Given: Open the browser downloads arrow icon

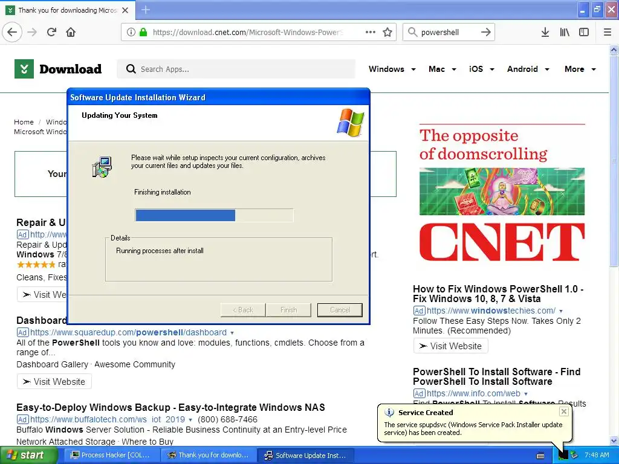Looking at the screenshot, I should pos(545,32).
